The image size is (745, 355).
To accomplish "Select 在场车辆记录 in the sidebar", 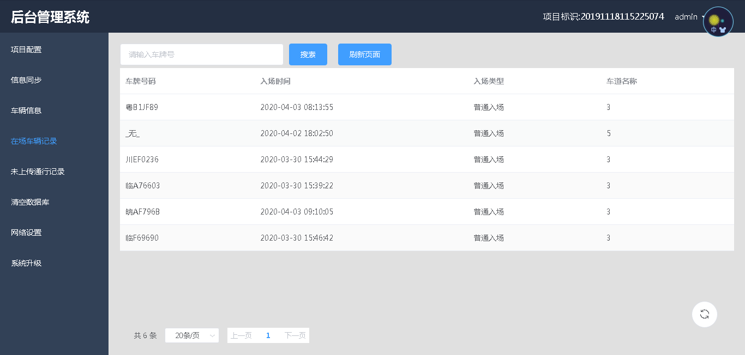I will 34,141.
